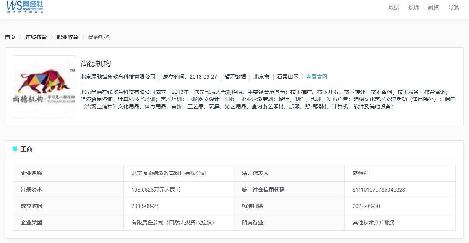This screenshot has width=469, height=243.
Task: Click the 企业名称 table label
Action: [31, 173]
